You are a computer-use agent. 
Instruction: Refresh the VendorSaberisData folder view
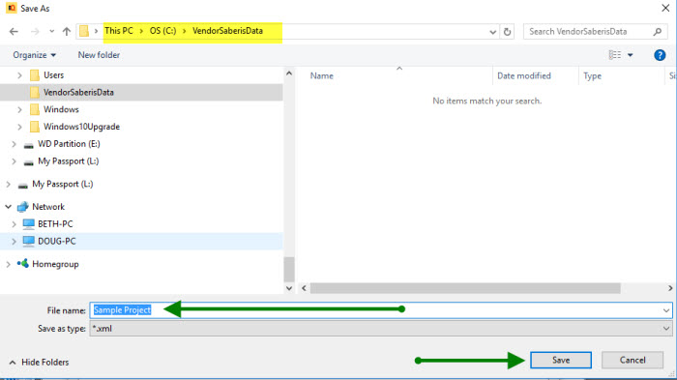coord(508,32)
